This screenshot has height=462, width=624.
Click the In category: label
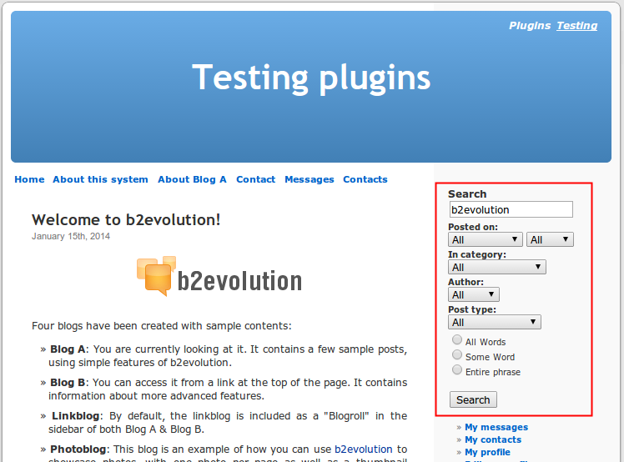click(x=477, y=254)
